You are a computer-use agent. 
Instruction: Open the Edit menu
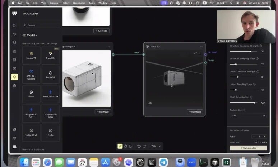coord(35,3)
